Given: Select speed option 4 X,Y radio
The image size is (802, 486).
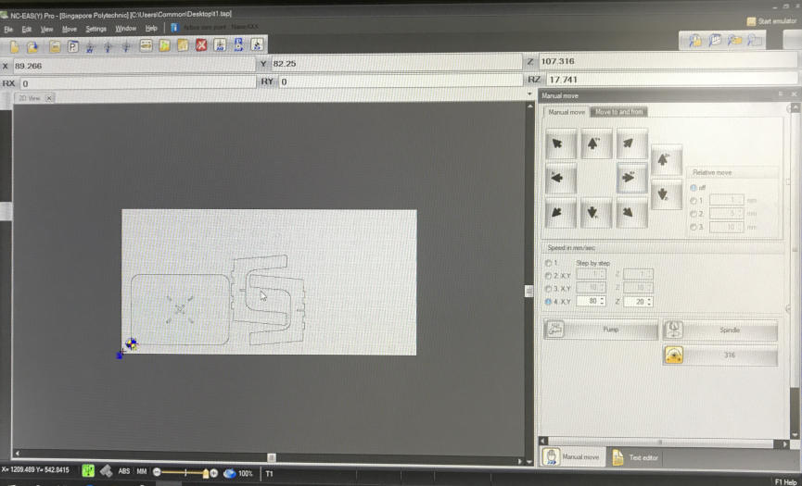Looking at the screenshot, I should [x=548, y=302].
